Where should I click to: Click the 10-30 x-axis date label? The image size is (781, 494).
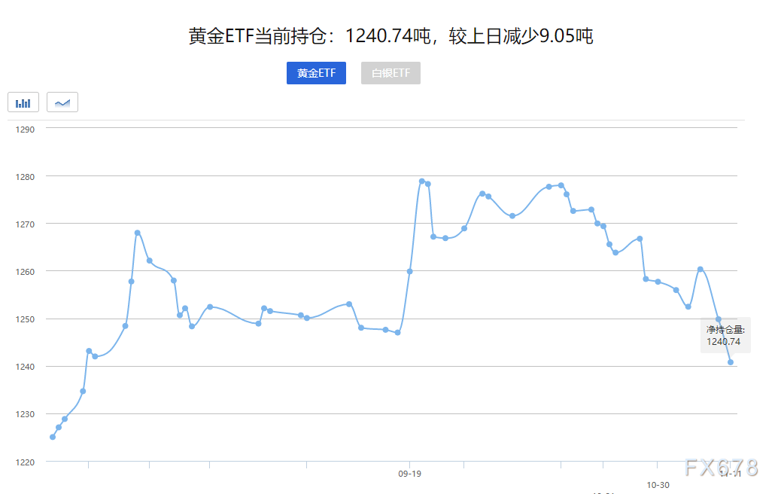pyautogui.click(x=658, y=484)
